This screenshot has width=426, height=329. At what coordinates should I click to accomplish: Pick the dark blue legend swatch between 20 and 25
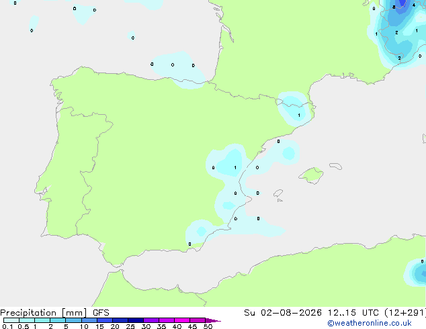tap(120, 320)
